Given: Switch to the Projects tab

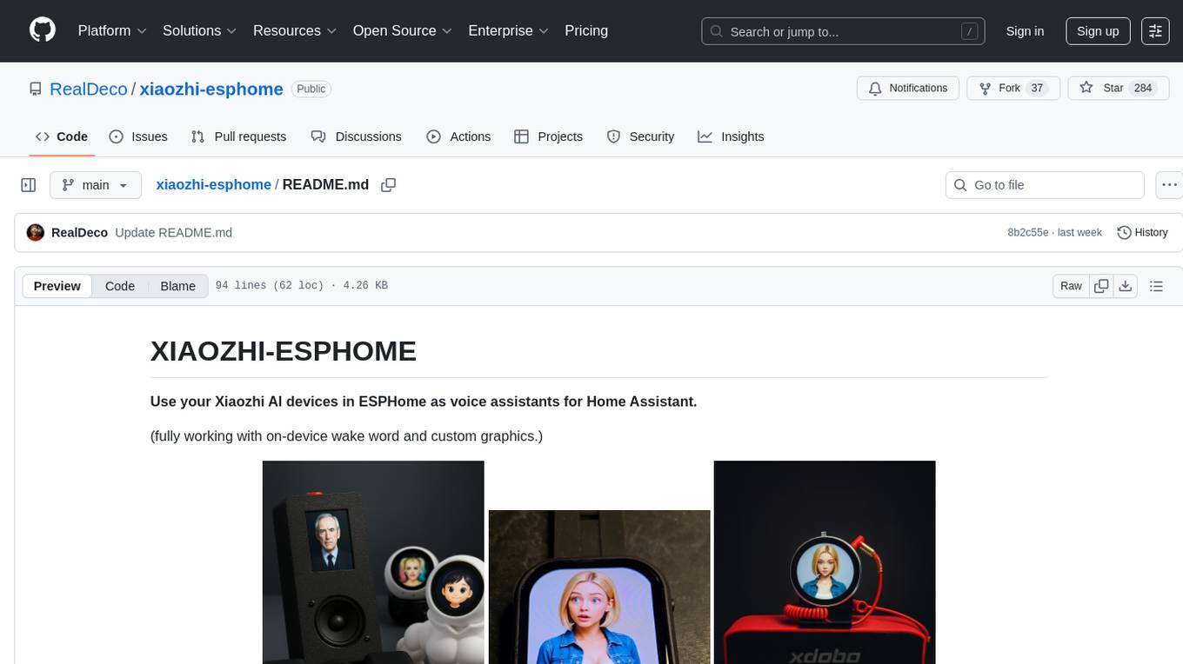Looking at the screenshot, I should (548, 136).
